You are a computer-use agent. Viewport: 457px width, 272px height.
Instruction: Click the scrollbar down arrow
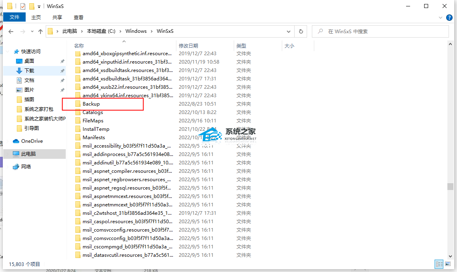[450, 256]
